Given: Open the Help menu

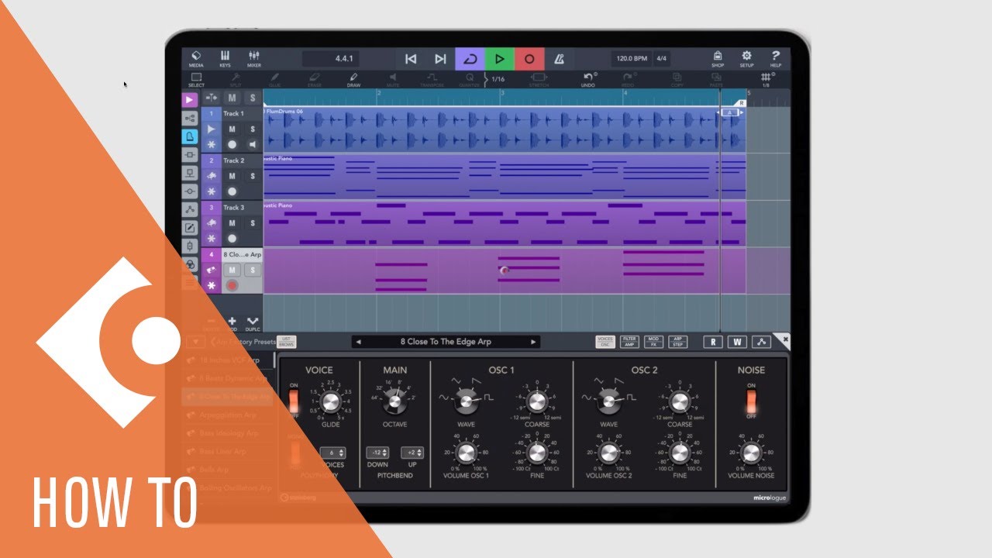Looking at the screenshot, I should (x=775, y=59).
